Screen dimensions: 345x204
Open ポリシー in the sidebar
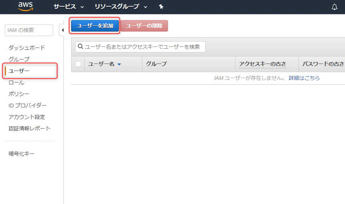(19, 94)
